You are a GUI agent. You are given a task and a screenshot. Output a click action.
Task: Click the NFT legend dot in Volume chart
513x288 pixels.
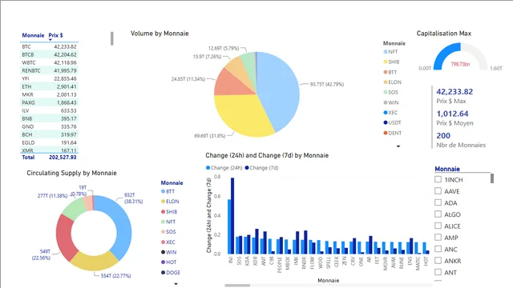coord(386,52)
